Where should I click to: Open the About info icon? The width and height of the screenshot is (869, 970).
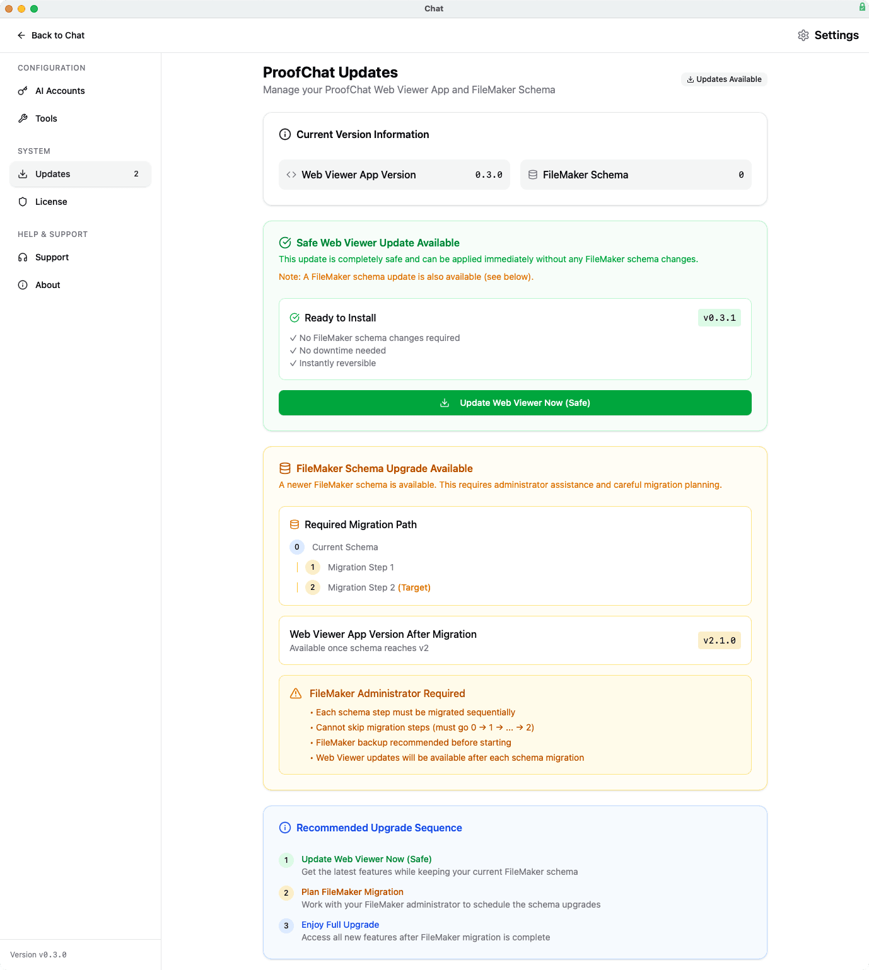[x=23, y=285]
